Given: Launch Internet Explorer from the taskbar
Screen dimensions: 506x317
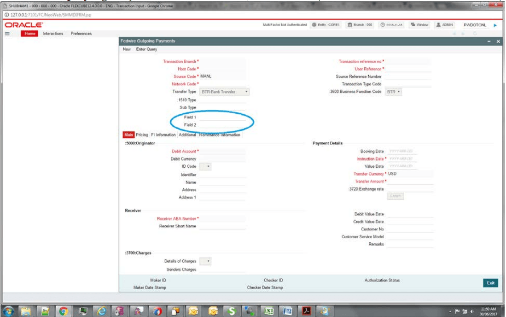Looking at the screenshot, I should pos(102,311).
